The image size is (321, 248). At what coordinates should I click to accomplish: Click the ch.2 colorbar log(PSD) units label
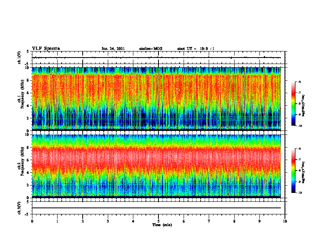tap(304, 172)
